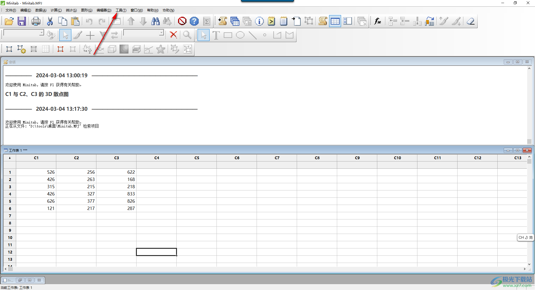Paste with the clipboard icon
This screenshot has height=290, width=535.
75,21
